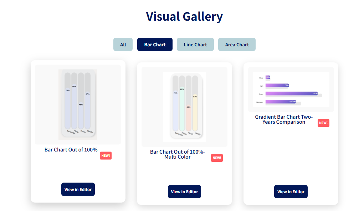Screen dimensions: 359x211
Task: Click the 'Gradient Bar Chart Two-Years Comparison' title
Action: pyautogui.click(x=284, y=119)
